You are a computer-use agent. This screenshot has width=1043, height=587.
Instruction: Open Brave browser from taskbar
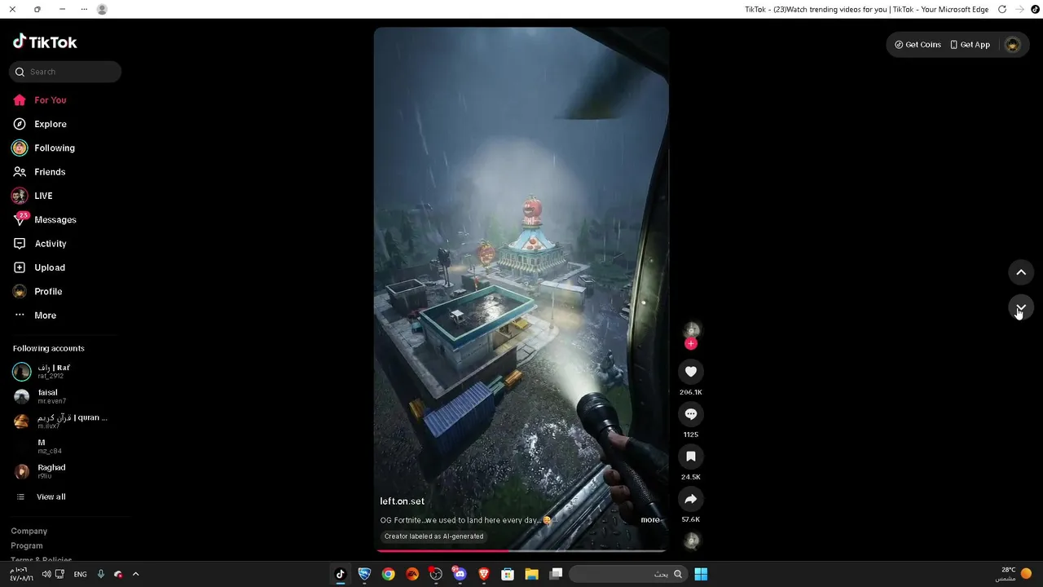pyautogui.click(x=484, y=574)
